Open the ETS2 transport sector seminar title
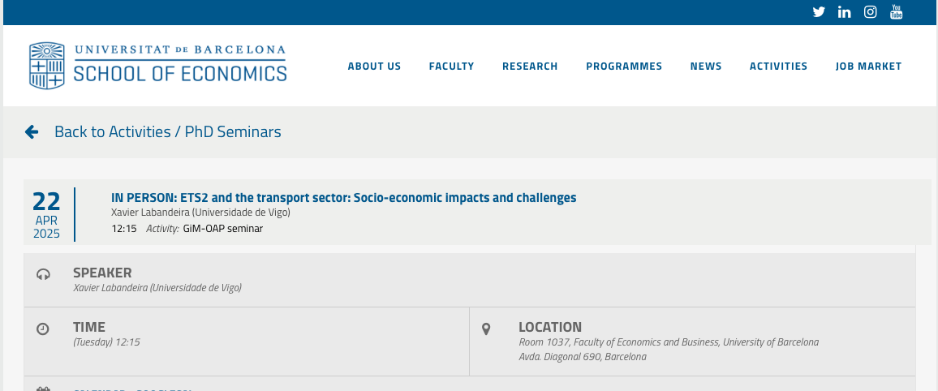This screenshot has height=391, width=938. tap(344, 198)
